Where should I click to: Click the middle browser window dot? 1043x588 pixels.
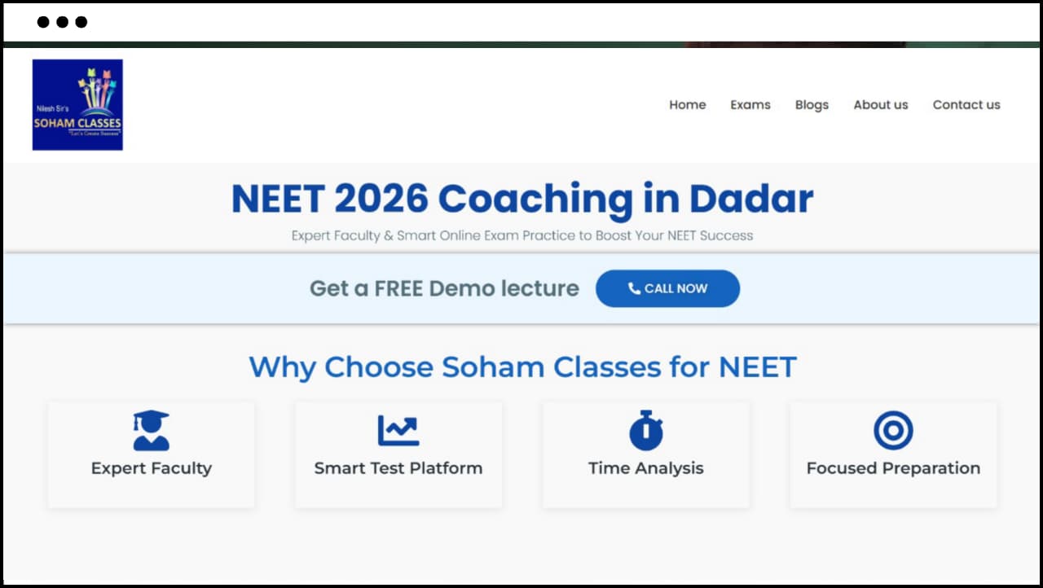[x=62, y=22]
